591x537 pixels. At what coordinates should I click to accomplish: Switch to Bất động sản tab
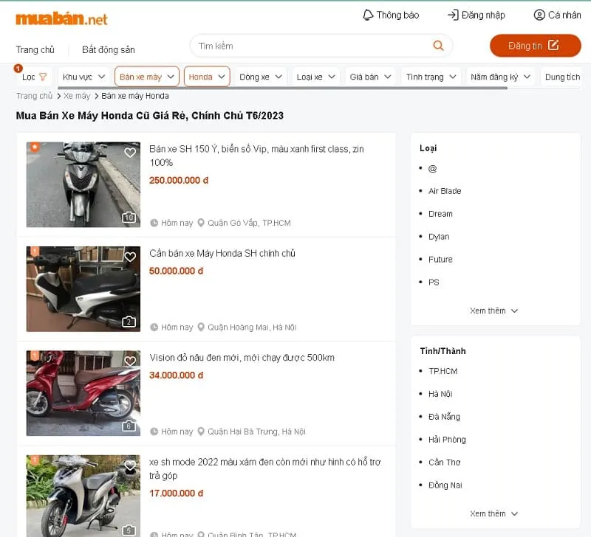(108, 50)
